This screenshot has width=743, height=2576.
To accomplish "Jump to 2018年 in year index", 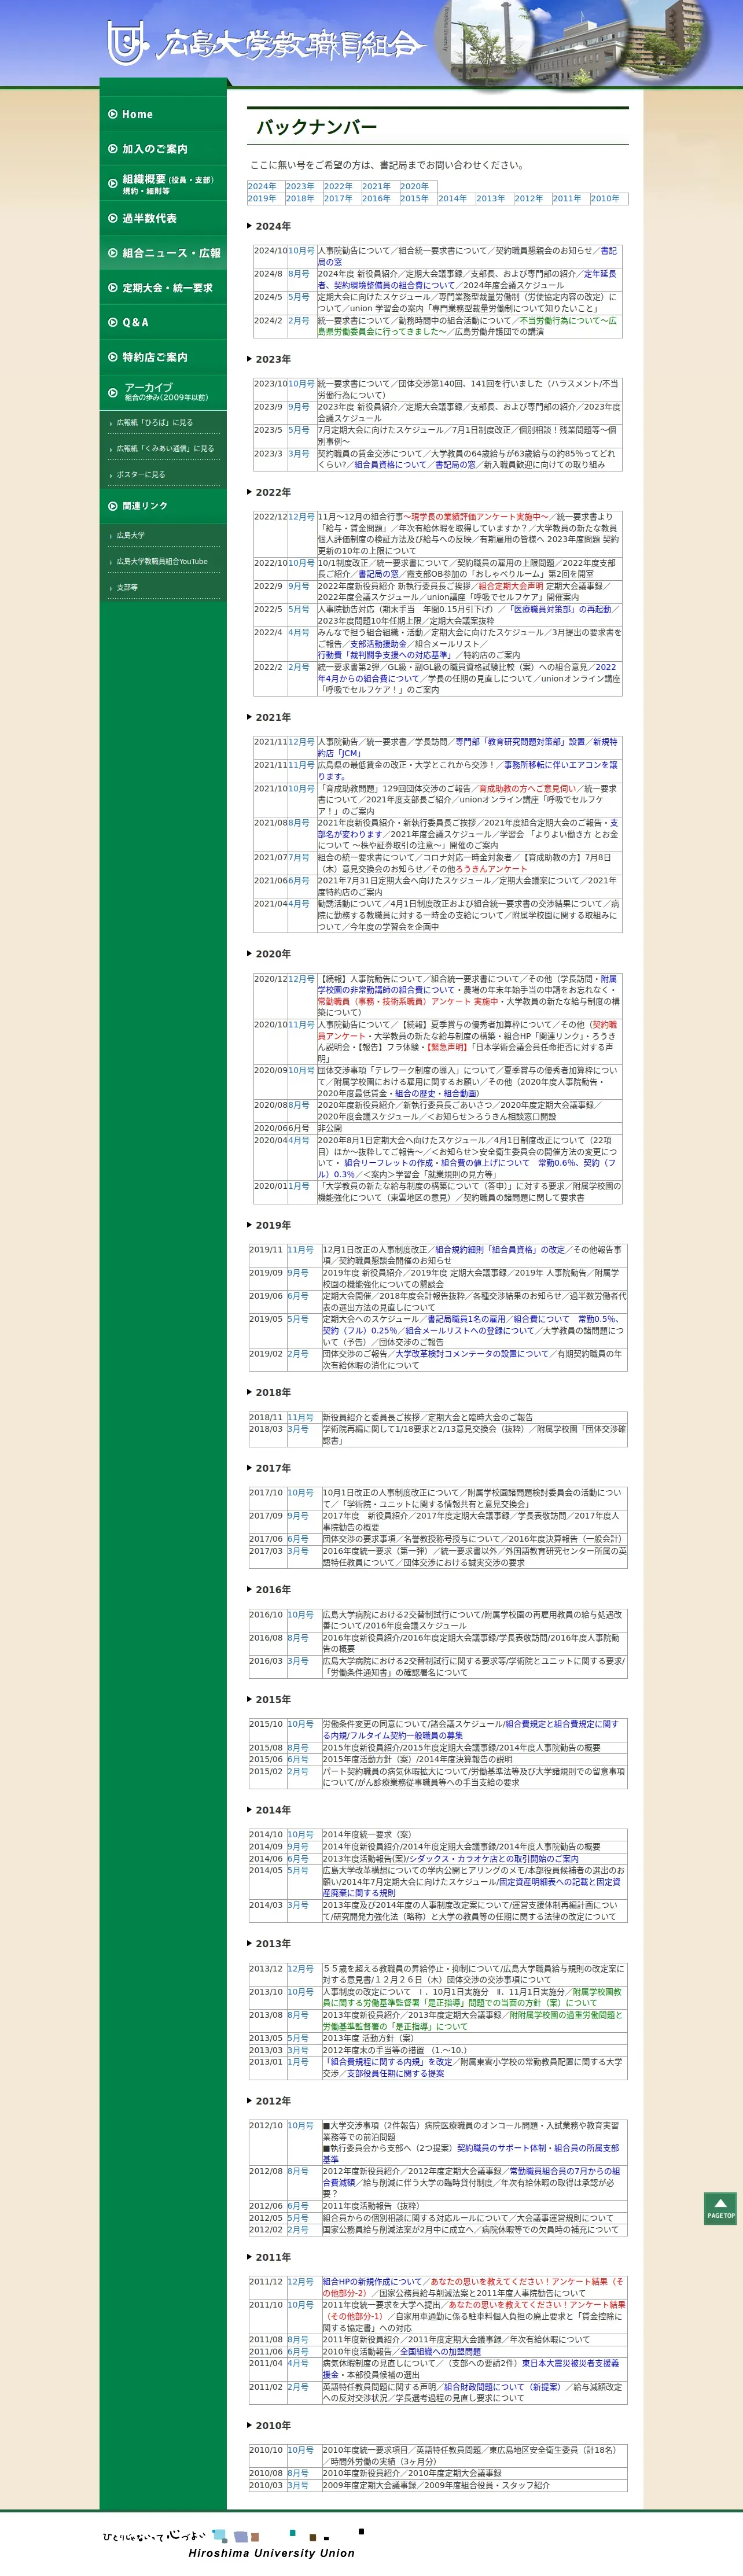I will 300,198.
